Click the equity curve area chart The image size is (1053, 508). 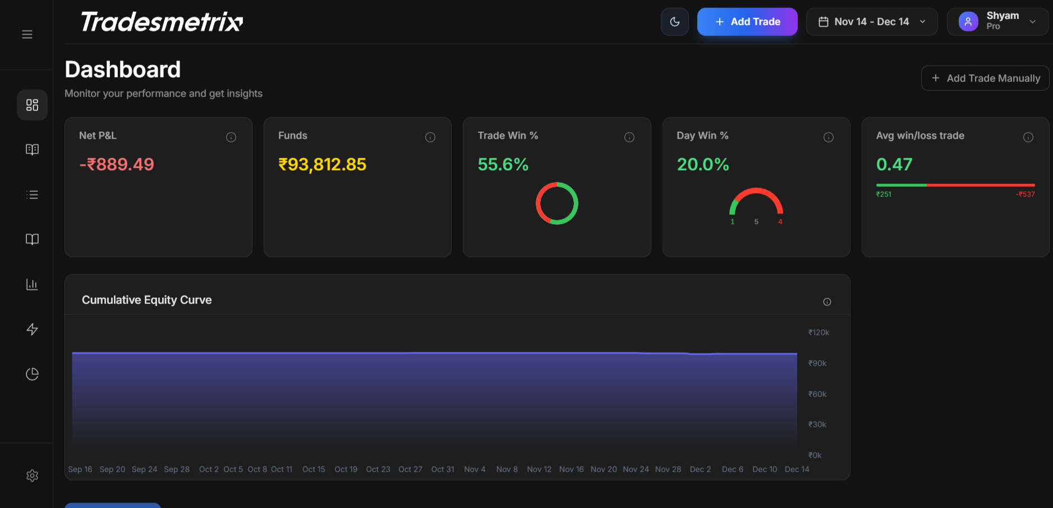click(435, 401)
